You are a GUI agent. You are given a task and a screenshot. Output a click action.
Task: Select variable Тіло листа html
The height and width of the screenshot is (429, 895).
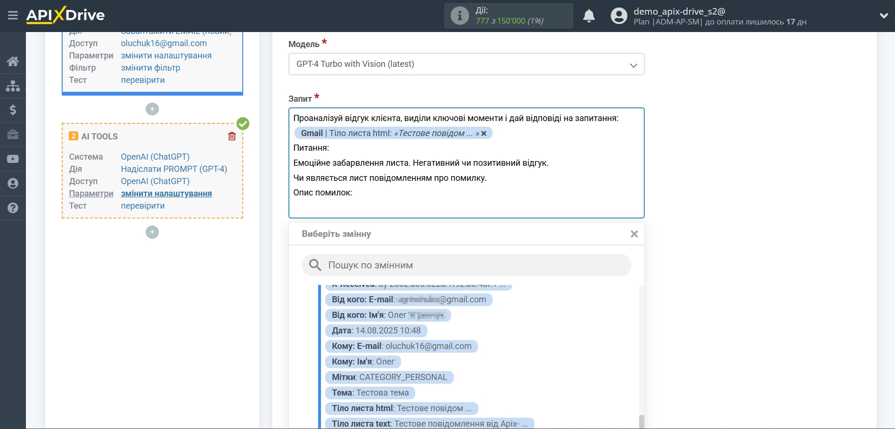(x=402, y=408)
